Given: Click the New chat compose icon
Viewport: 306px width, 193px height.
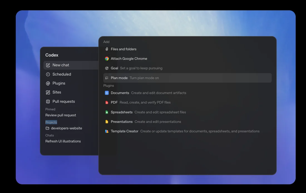Looking at the screenshot, I should point(48,65).
